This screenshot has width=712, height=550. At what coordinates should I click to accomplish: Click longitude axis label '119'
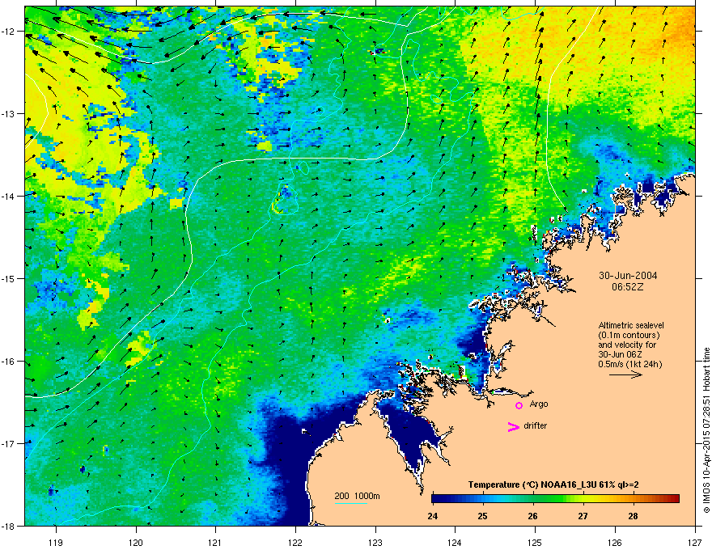coord(56,542)
